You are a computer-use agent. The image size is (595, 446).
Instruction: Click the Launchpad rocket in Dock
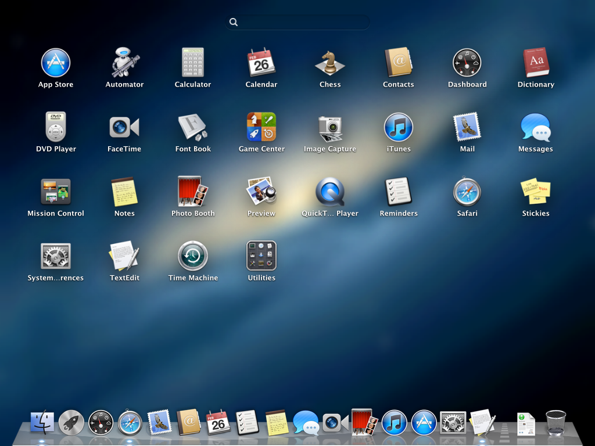71,423
